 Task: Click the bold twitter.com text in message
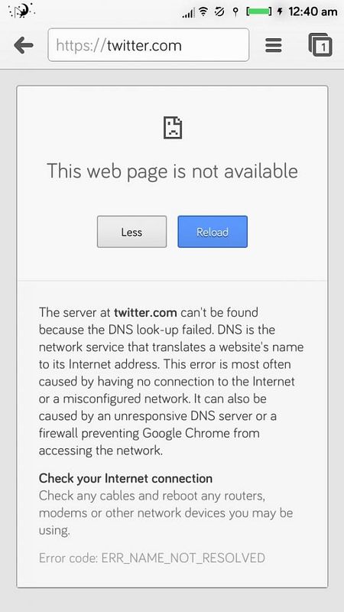tap(145, 313)
